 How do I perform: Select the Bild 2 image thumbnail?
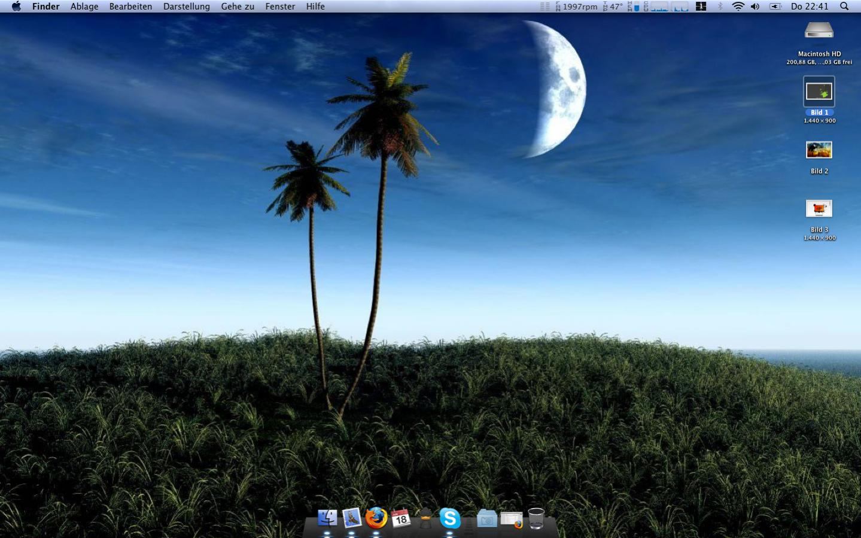tap(819, 150)
